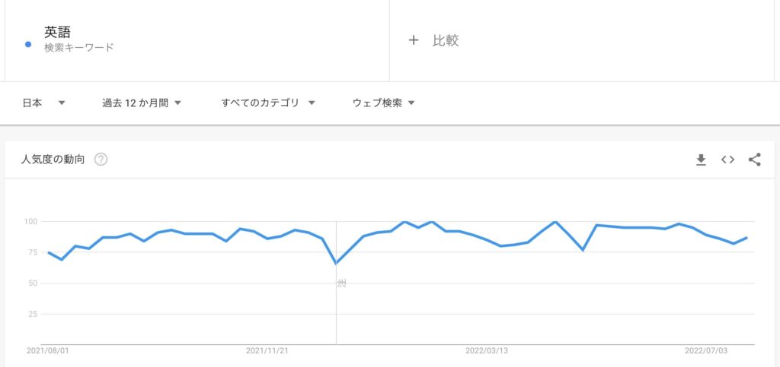Image resolution: width=780 pixels, height=367 pixels.
Task: Click the plus icon next to 比較
Action: pyautogui.click(x=414, y=40)
